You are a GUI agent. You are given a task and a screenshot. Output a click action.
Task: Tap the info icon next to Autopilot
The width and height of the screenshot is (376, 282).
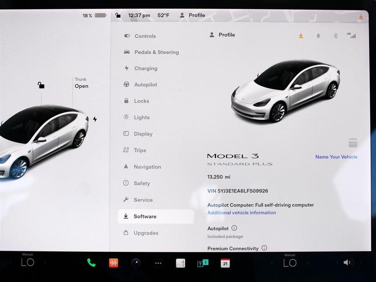pos(234,228)
